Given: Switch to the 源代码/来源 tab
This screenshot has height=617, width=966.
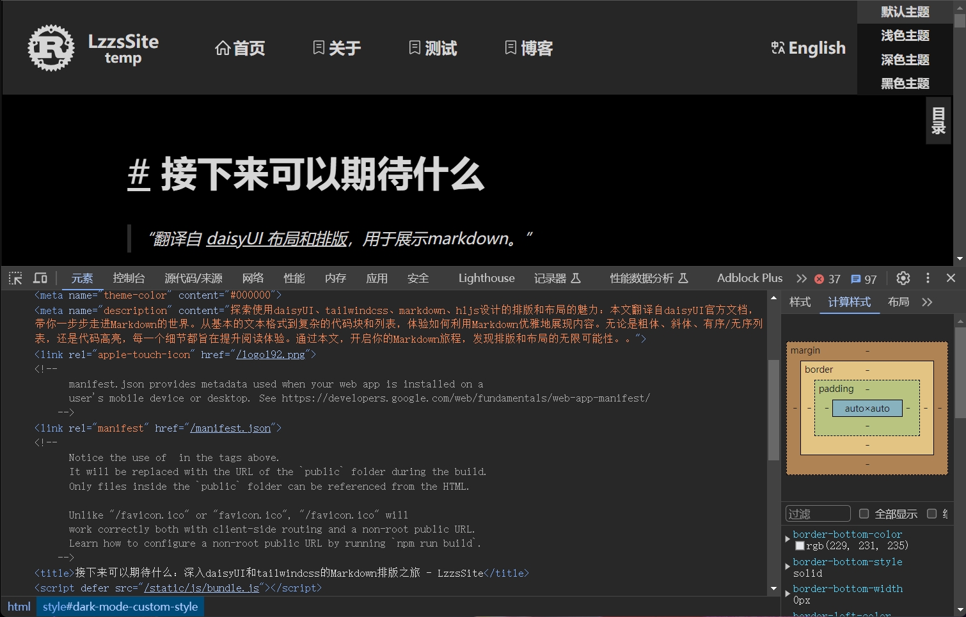Looking at the screenshot, I should pos(193,278).
